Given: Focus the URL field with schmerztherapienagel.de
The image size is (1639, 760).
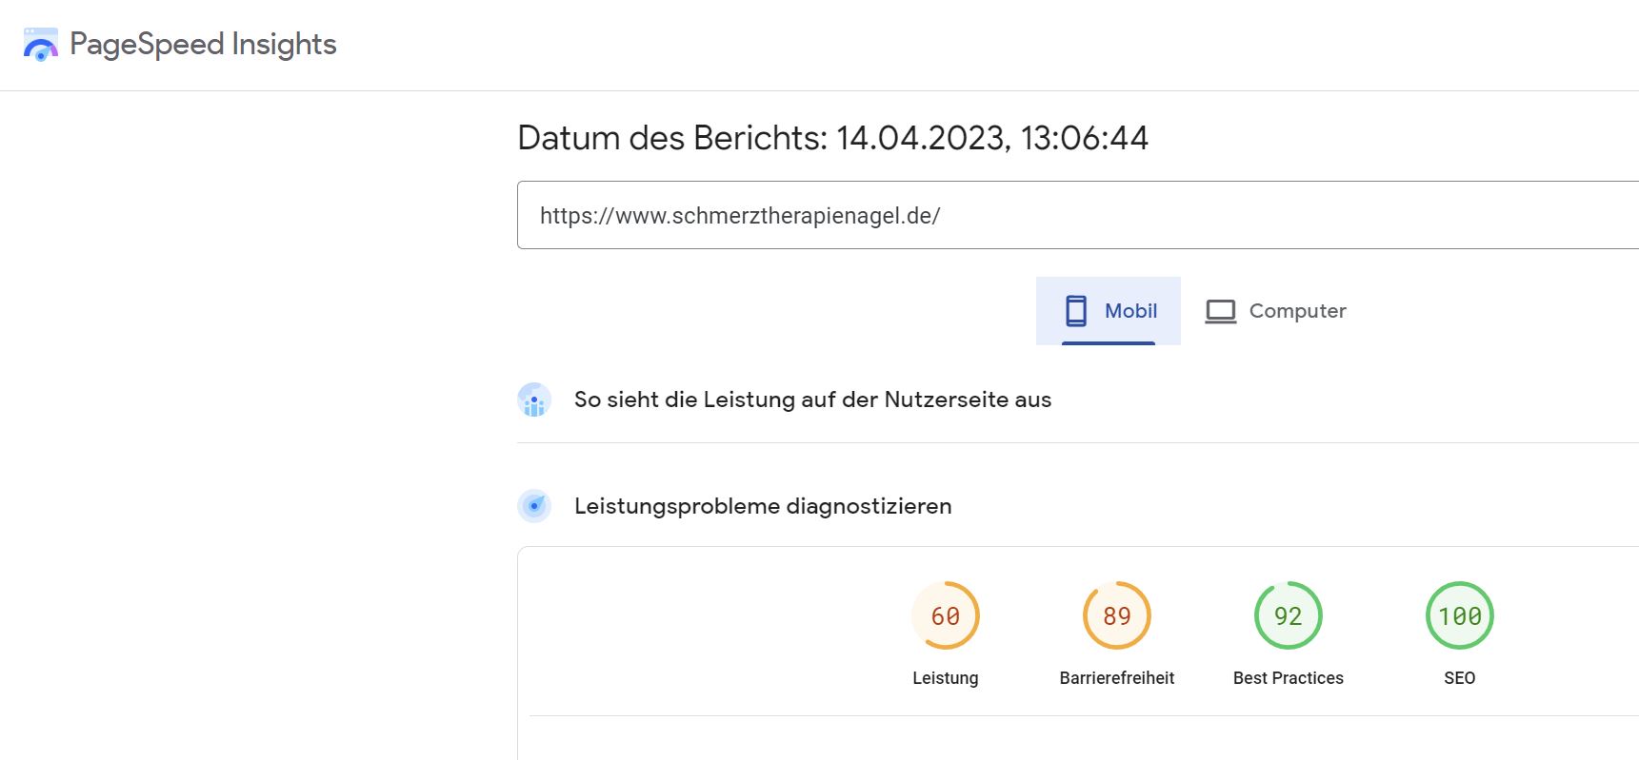Looking at the screenshot, I should (x=1078, y=215).
